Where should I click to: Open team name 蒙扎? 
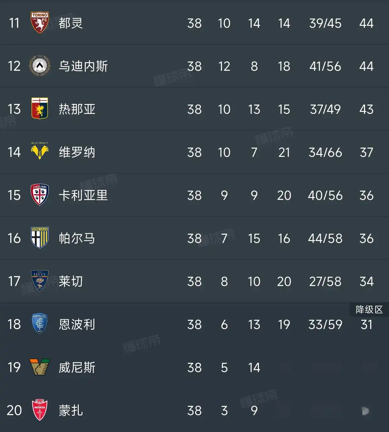pos(71,410)
